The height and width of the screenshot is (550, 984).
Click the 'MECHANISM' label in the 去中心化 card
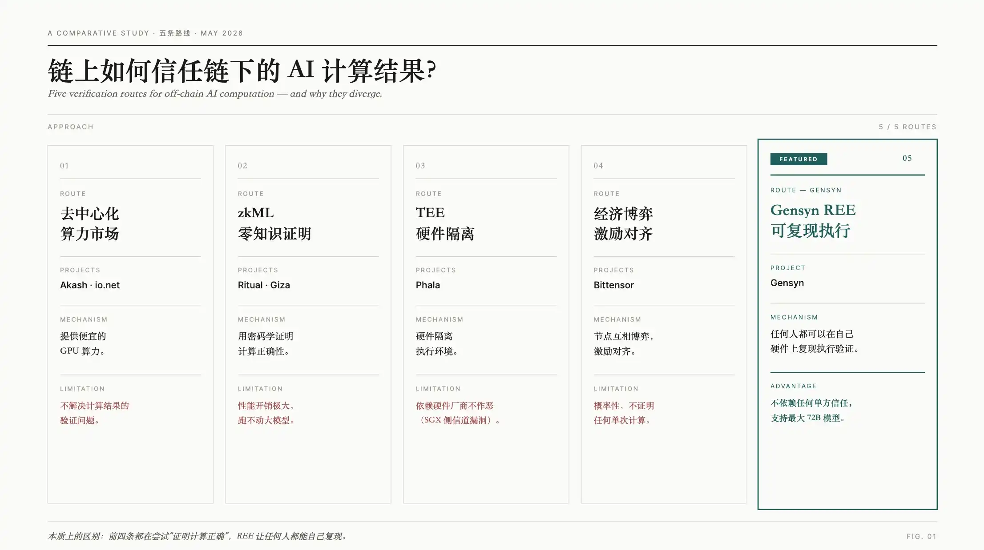(x=84, y=319)
